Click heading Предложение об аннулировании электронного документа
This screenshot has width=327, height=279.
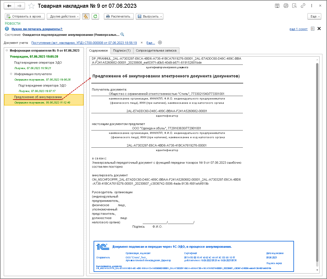pyautogui.click(x=166, y=76)
